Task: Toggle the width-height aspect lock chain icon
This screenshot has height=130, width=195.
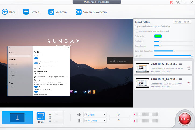Action: [x=50, y=118]
